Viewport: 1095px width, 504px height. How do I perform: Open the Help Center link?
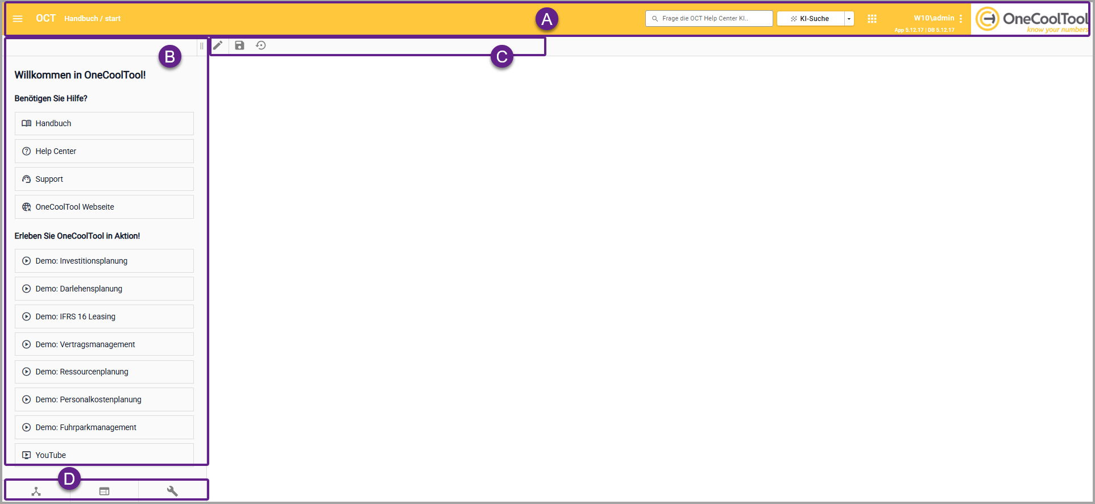point(104,151)
